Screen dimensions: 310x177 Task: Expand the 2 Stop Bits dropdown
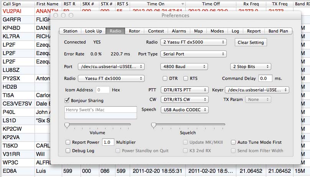click(251, 67)
